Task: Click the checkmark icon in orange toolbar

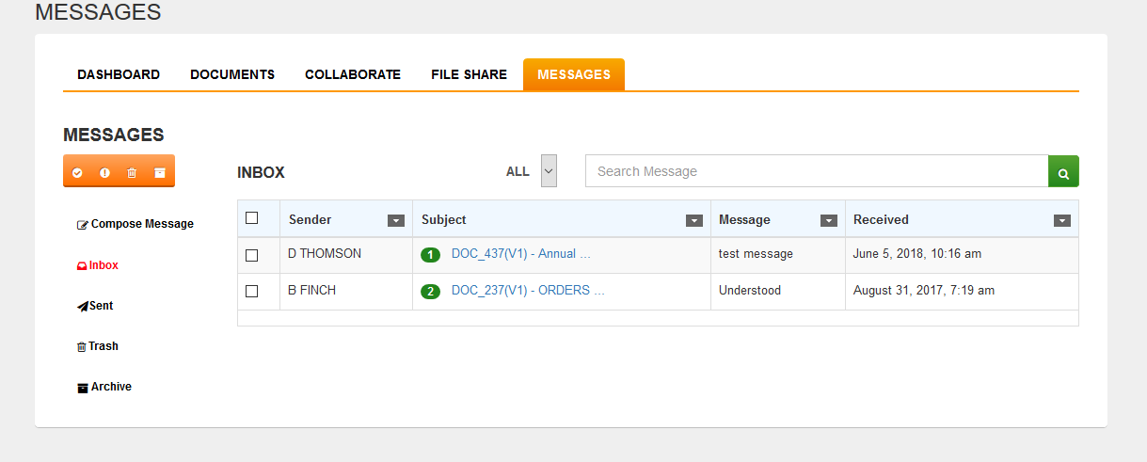Action: [x=77, y=172]
